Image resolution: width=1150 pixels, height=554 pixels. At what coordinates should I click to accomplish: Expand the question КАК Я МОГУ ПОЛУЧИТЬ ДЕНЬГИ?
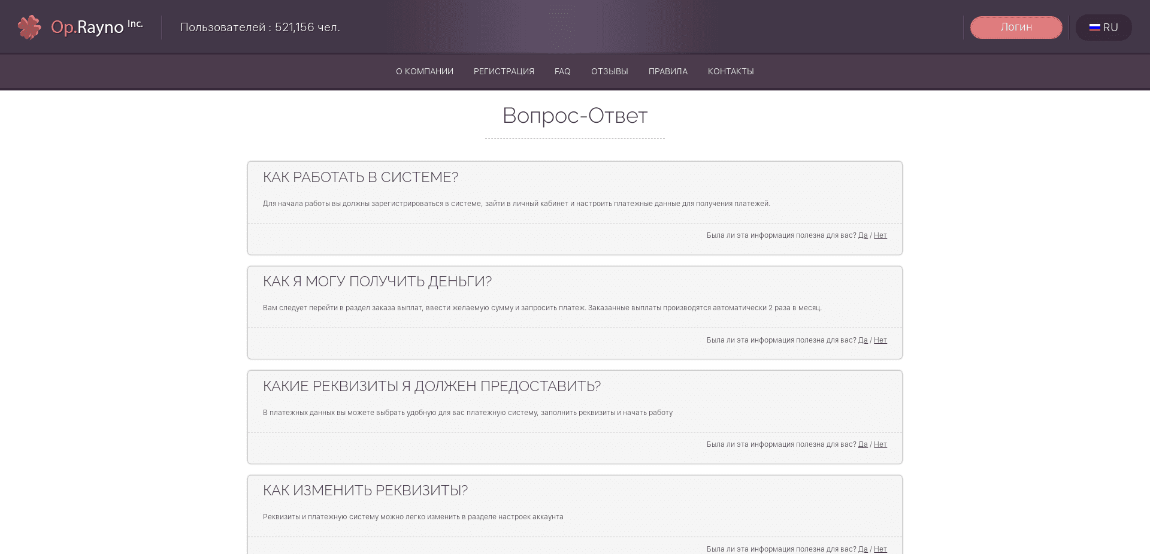pos(377,281)
